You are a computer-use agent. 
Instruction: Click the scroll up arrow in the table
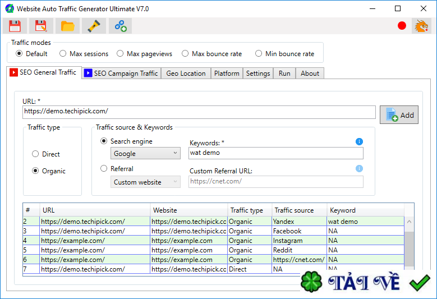[x=409, y=222]
